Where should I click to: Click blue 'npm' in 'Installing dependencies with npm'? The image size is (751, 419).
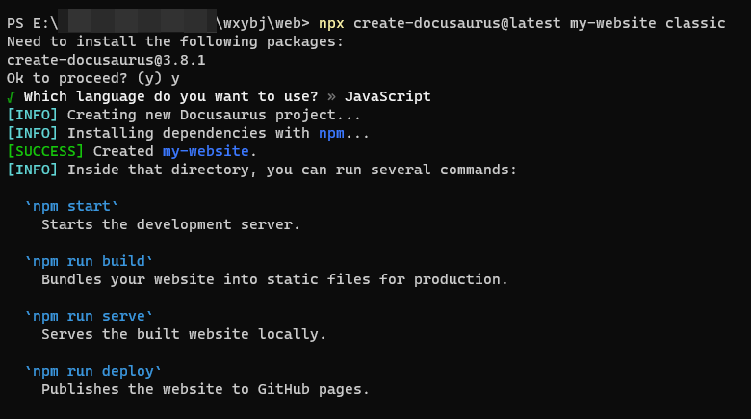coord(331,133)
